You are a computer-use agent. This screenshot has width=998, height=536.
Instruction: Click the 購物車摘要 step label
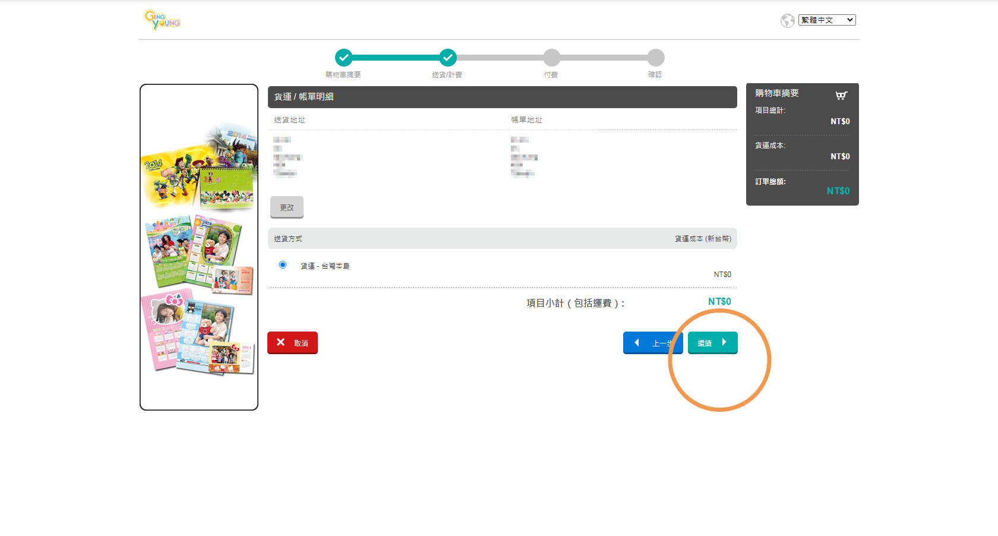coord(343,75)
